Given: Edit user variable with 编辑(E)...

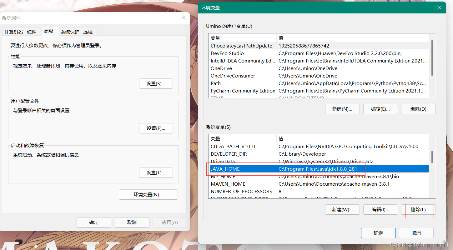Looking at the screenshot, I should pyautogui.click(x=380, y=109).
